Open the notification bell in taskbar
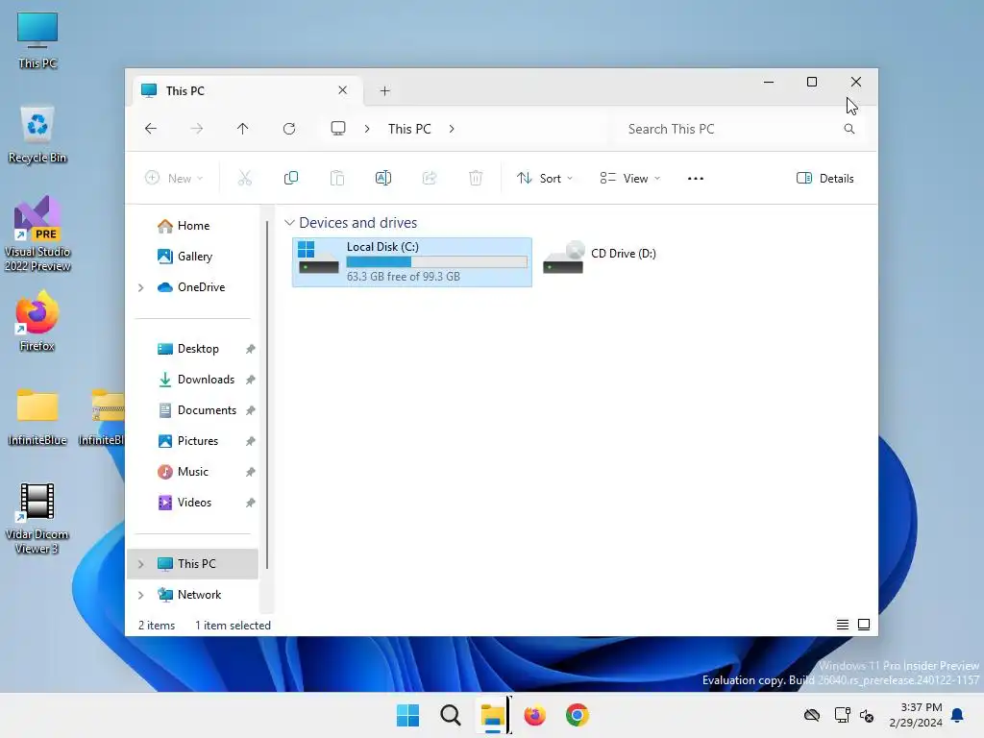 click(x=957, y=715)
